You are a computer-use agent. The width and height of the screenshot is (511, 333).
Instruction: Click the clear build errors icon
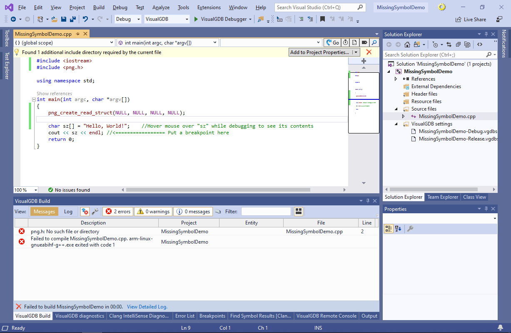[85, 211]
